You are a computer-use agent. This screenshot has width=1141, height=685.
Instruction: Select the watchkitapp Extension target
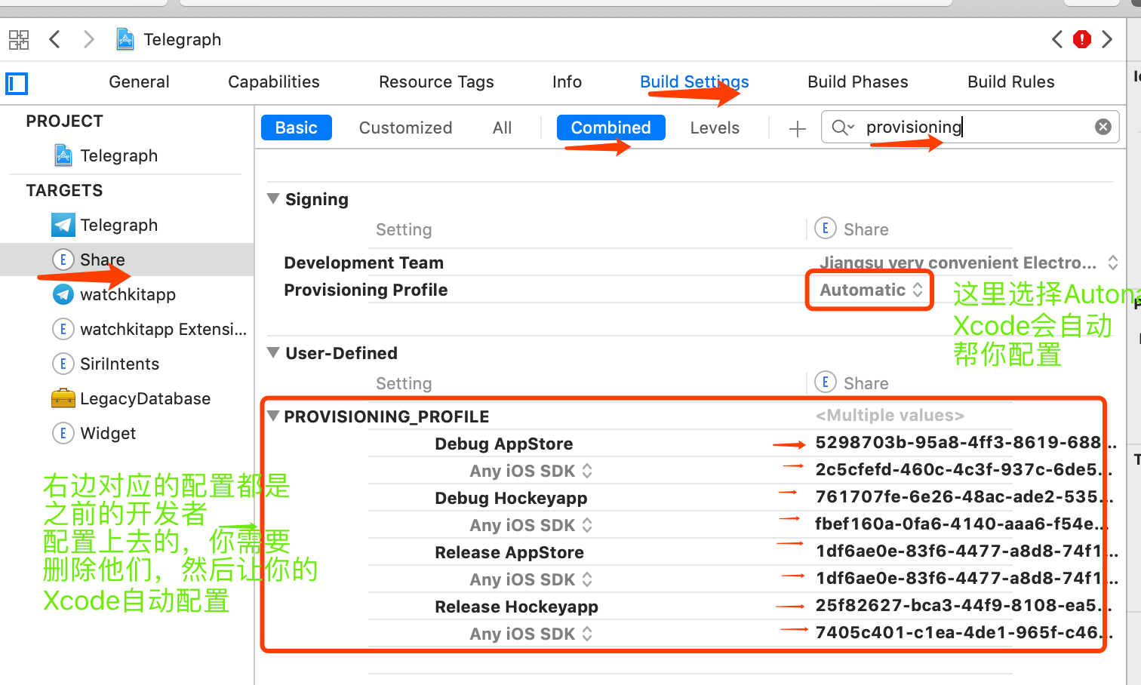click(x=149, y=329)
